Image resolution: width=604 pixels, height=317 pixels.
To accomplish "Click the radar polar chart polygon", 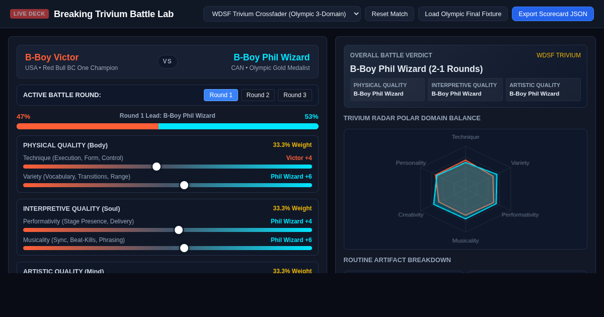I will coord(466,189).
